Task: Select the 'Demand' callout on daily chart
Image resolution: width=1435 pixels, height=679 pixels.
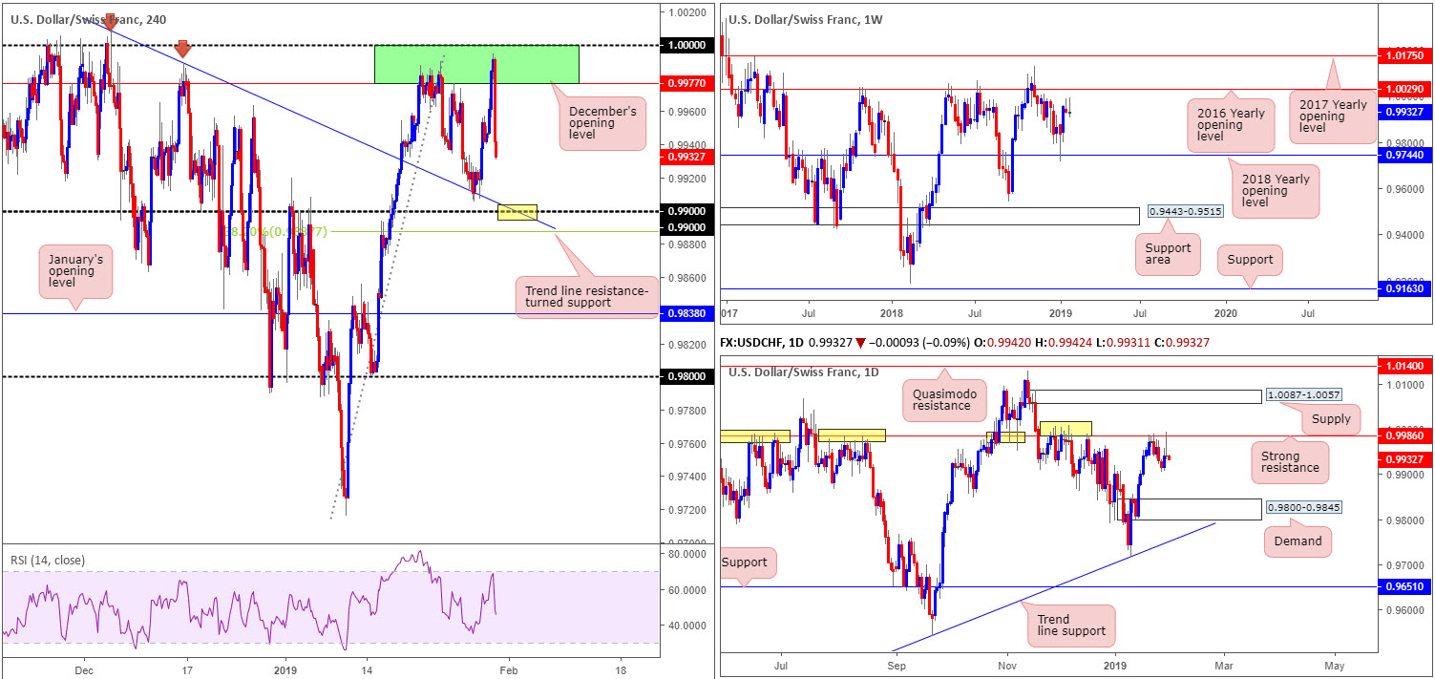Action: tap(1298, 541)
